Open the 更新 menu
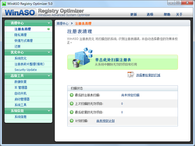The image size is (195, 146). coord(133,14)
